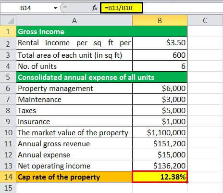Select row 9 header

(x=8, y=121)
